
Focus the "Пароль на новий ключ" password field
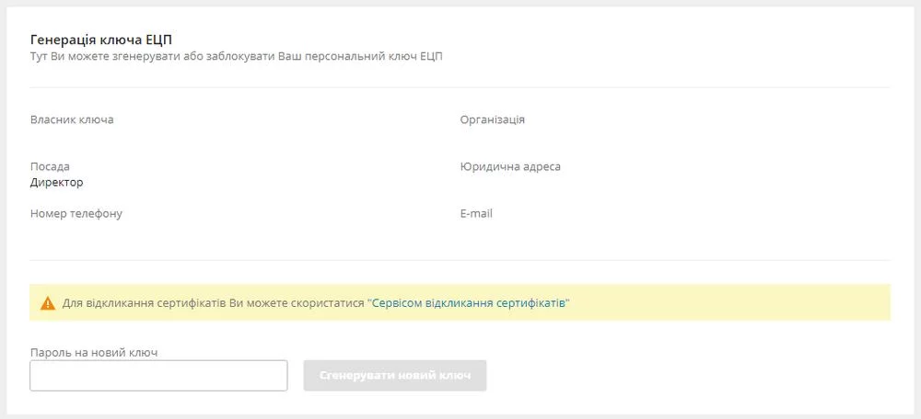click(158, 376)
